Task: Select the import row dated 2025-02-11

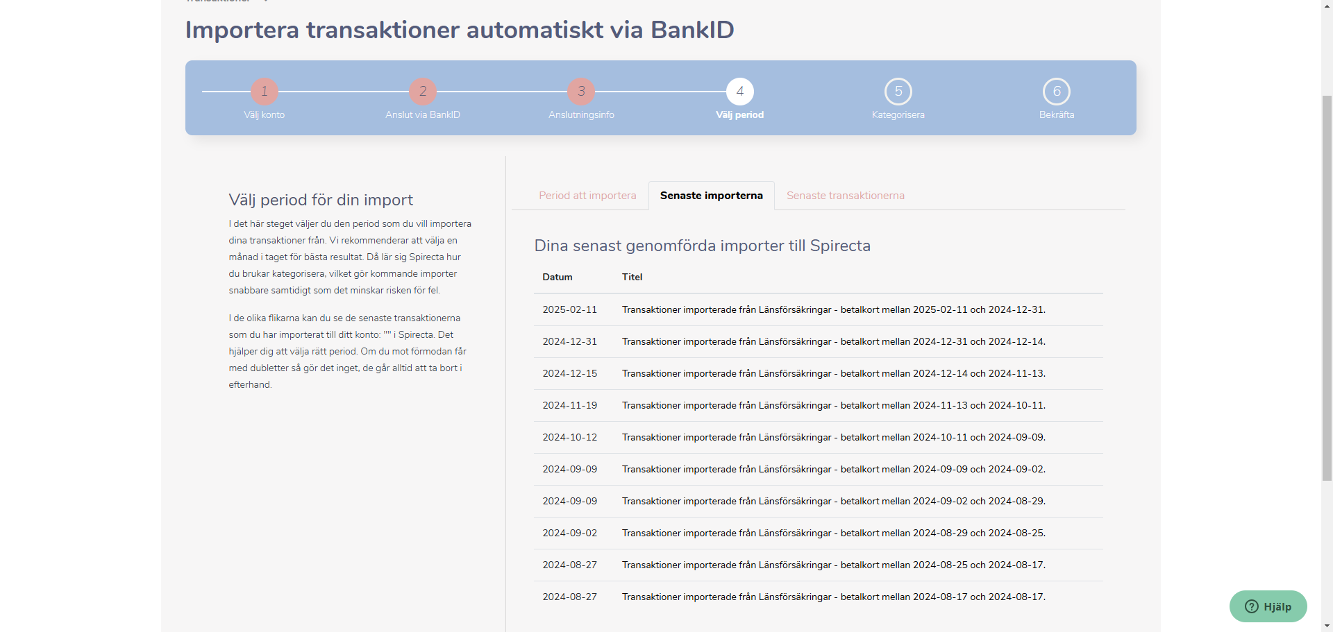Action: coord(819,309)
